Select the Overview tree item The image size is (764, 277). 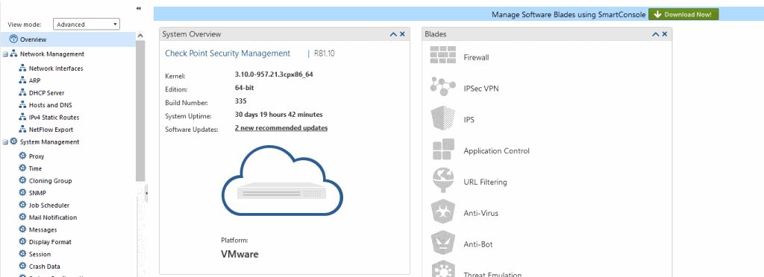(x=68, y=39)
